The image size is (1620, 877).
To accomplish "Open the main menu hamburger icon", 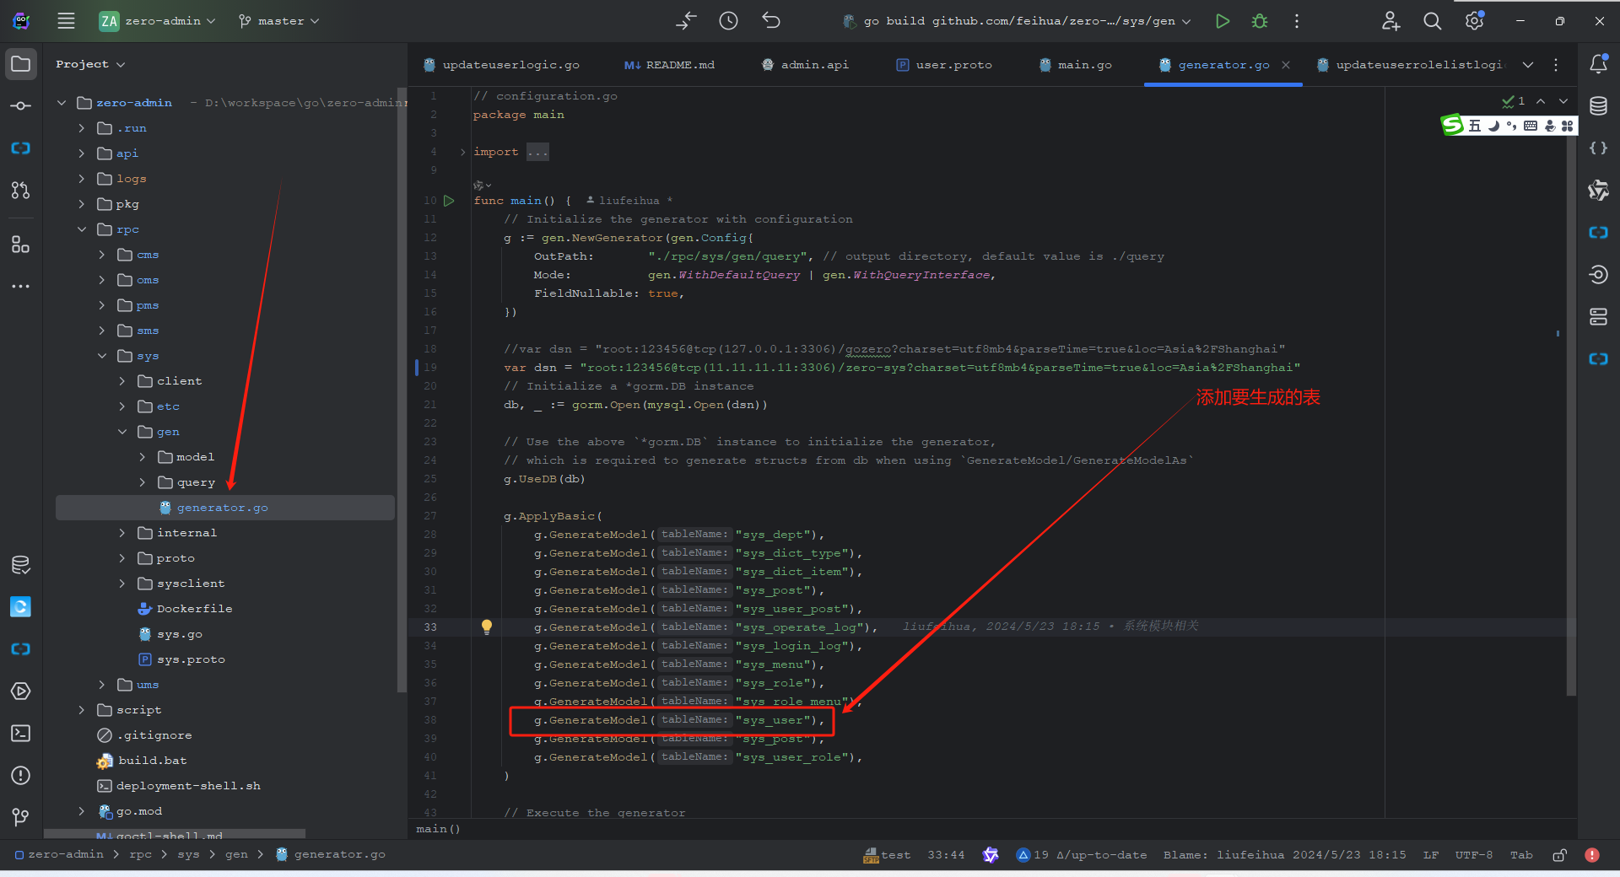I will (66, 21).
